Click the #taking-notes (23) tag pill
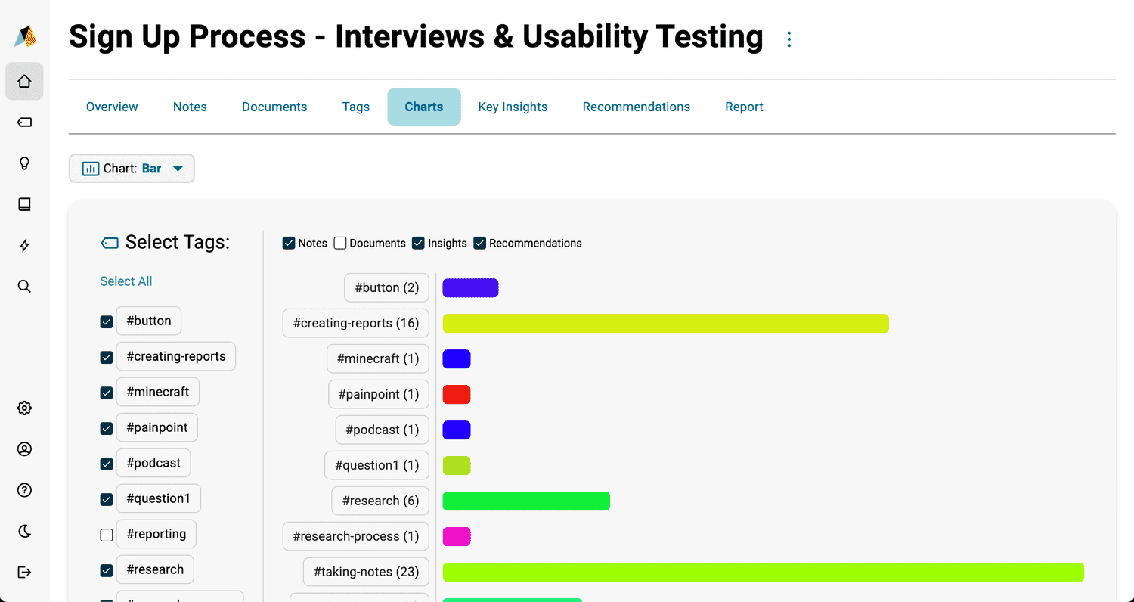This screenshot has height=602, width=1134. tap(366, 572)
